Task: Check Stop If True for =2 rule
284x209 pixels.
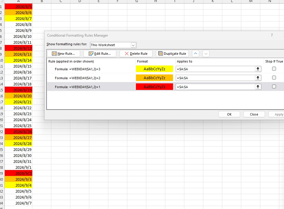Action: (x=274, y=78)
